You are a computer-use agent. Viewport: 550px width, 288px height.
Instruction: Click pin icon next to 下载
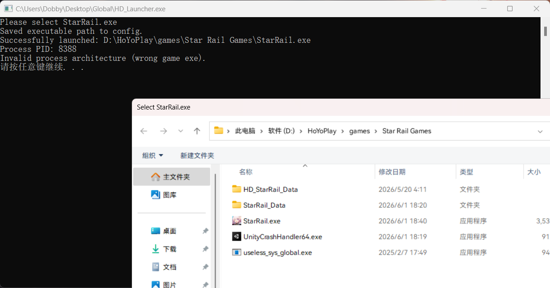[205, 249]
